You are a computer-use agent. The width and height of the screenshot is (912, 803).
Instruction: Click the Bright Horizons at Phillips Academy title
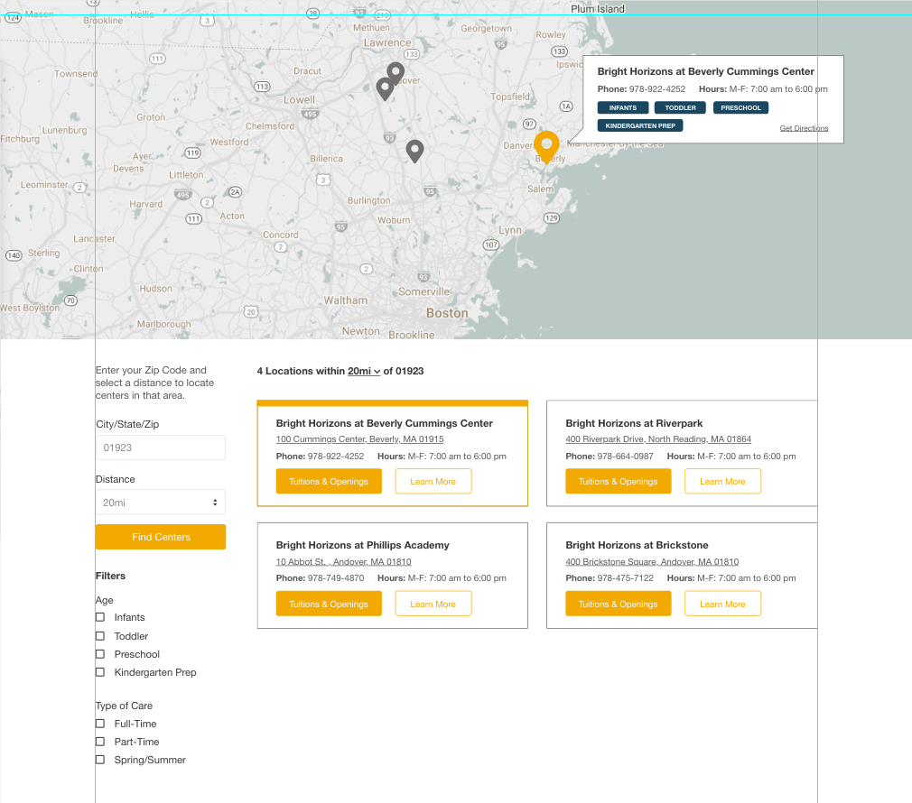(362, 545)
